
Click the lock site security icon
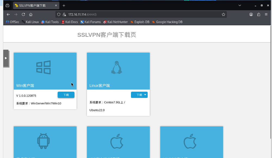tap(64, 15)
